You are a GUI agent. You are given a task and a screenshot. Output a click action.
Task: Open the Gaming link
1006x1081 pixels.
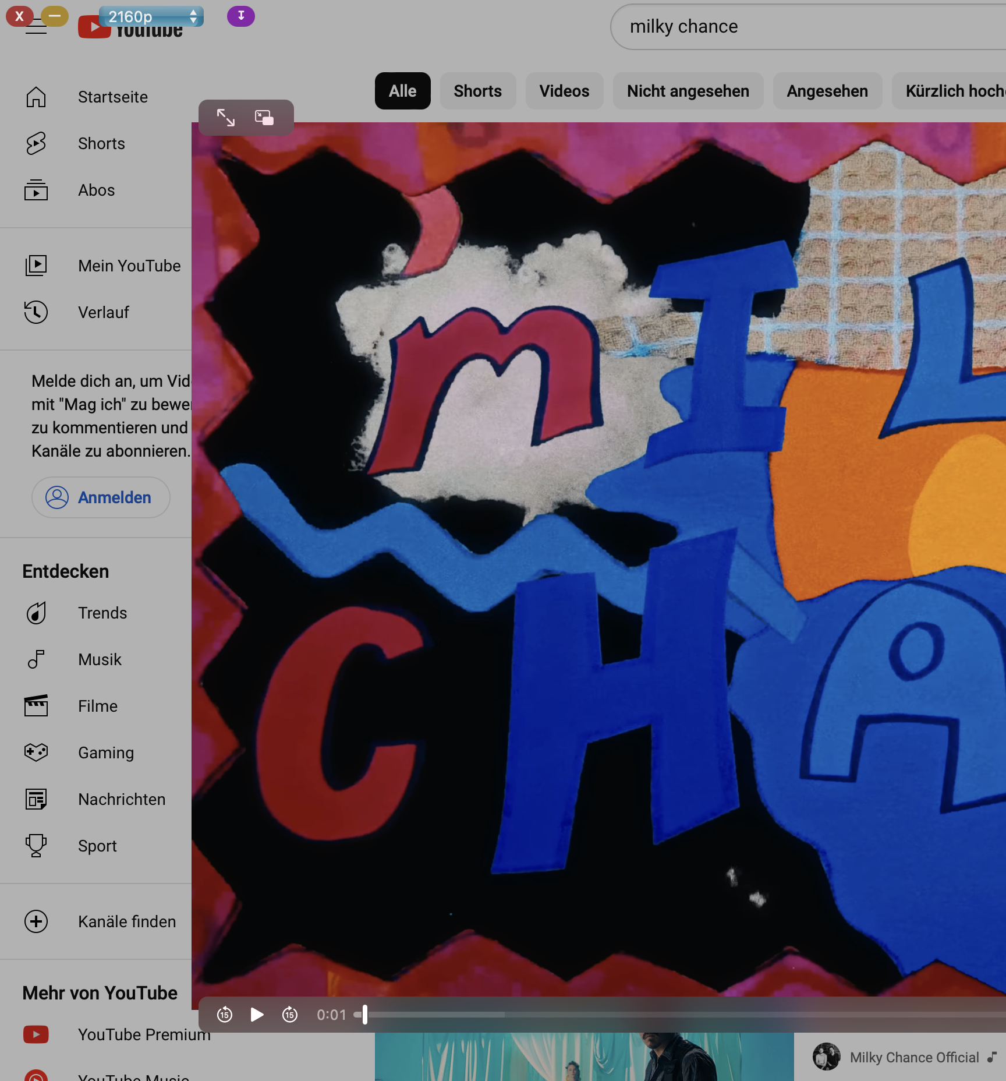pos(106,753)
